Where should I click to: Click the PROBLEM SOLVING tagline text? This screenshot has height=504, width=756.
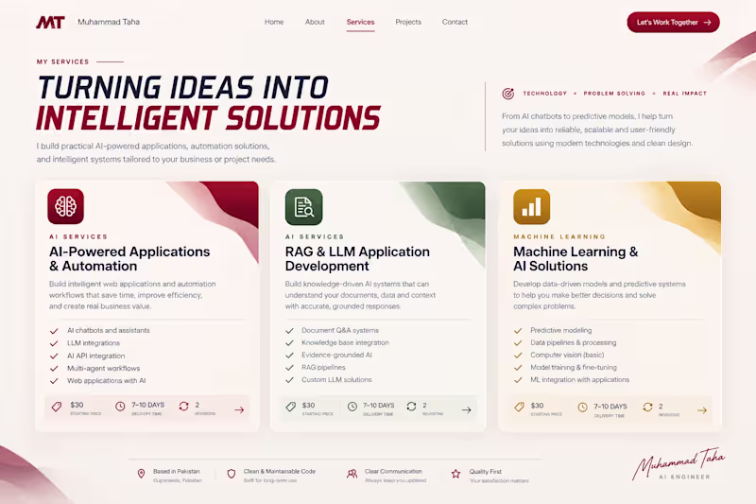click(x=614, y=94)
